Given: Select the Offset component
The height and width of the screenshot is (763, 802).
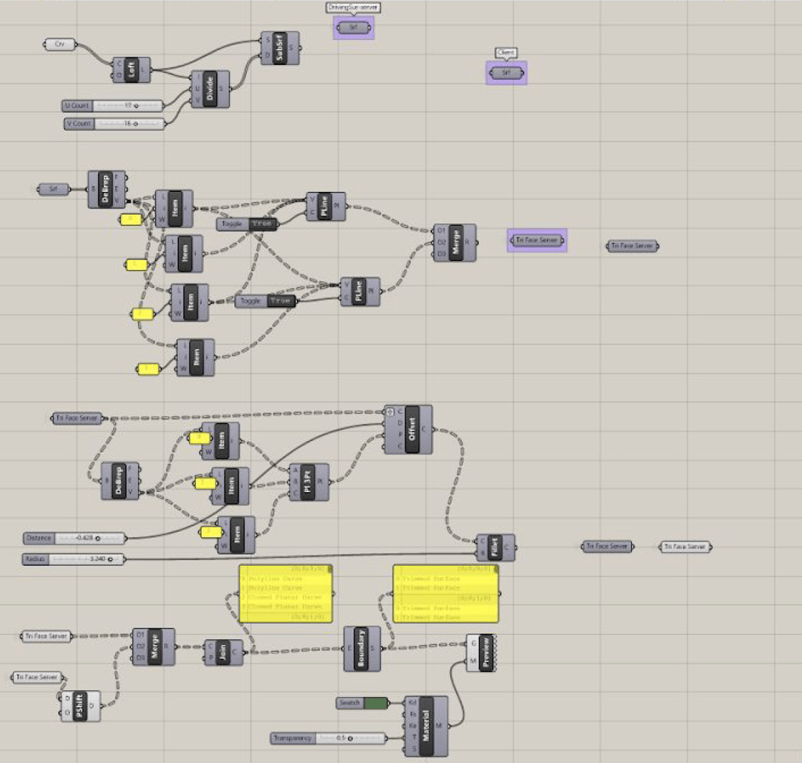Looking at the screenshot, I should coord(412,429).
